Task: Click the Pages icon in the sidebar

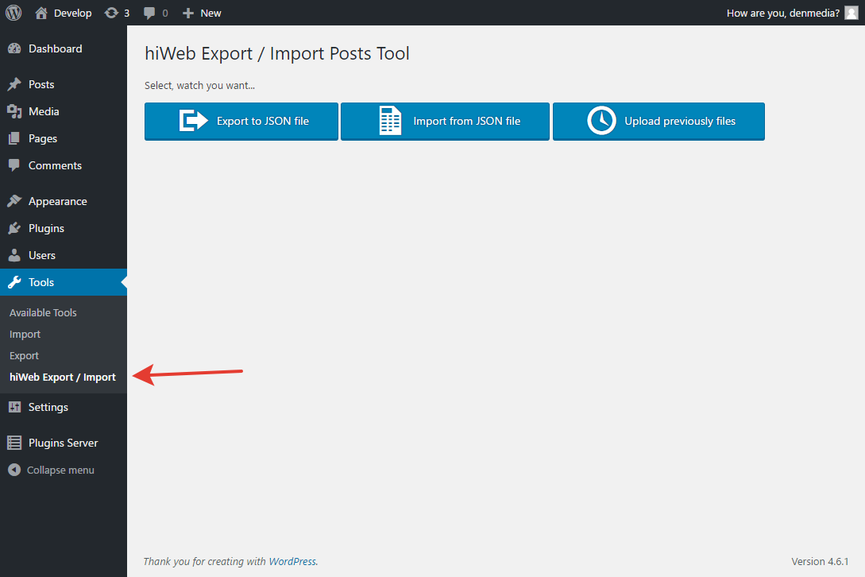Action: click(14, 138)
